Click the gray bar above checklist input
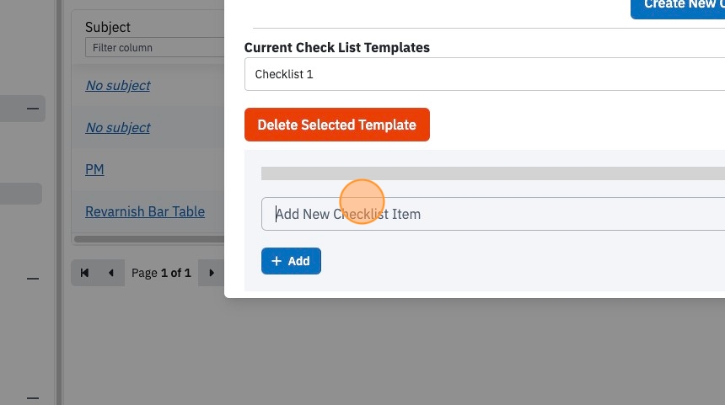 (x=493, y=173)
